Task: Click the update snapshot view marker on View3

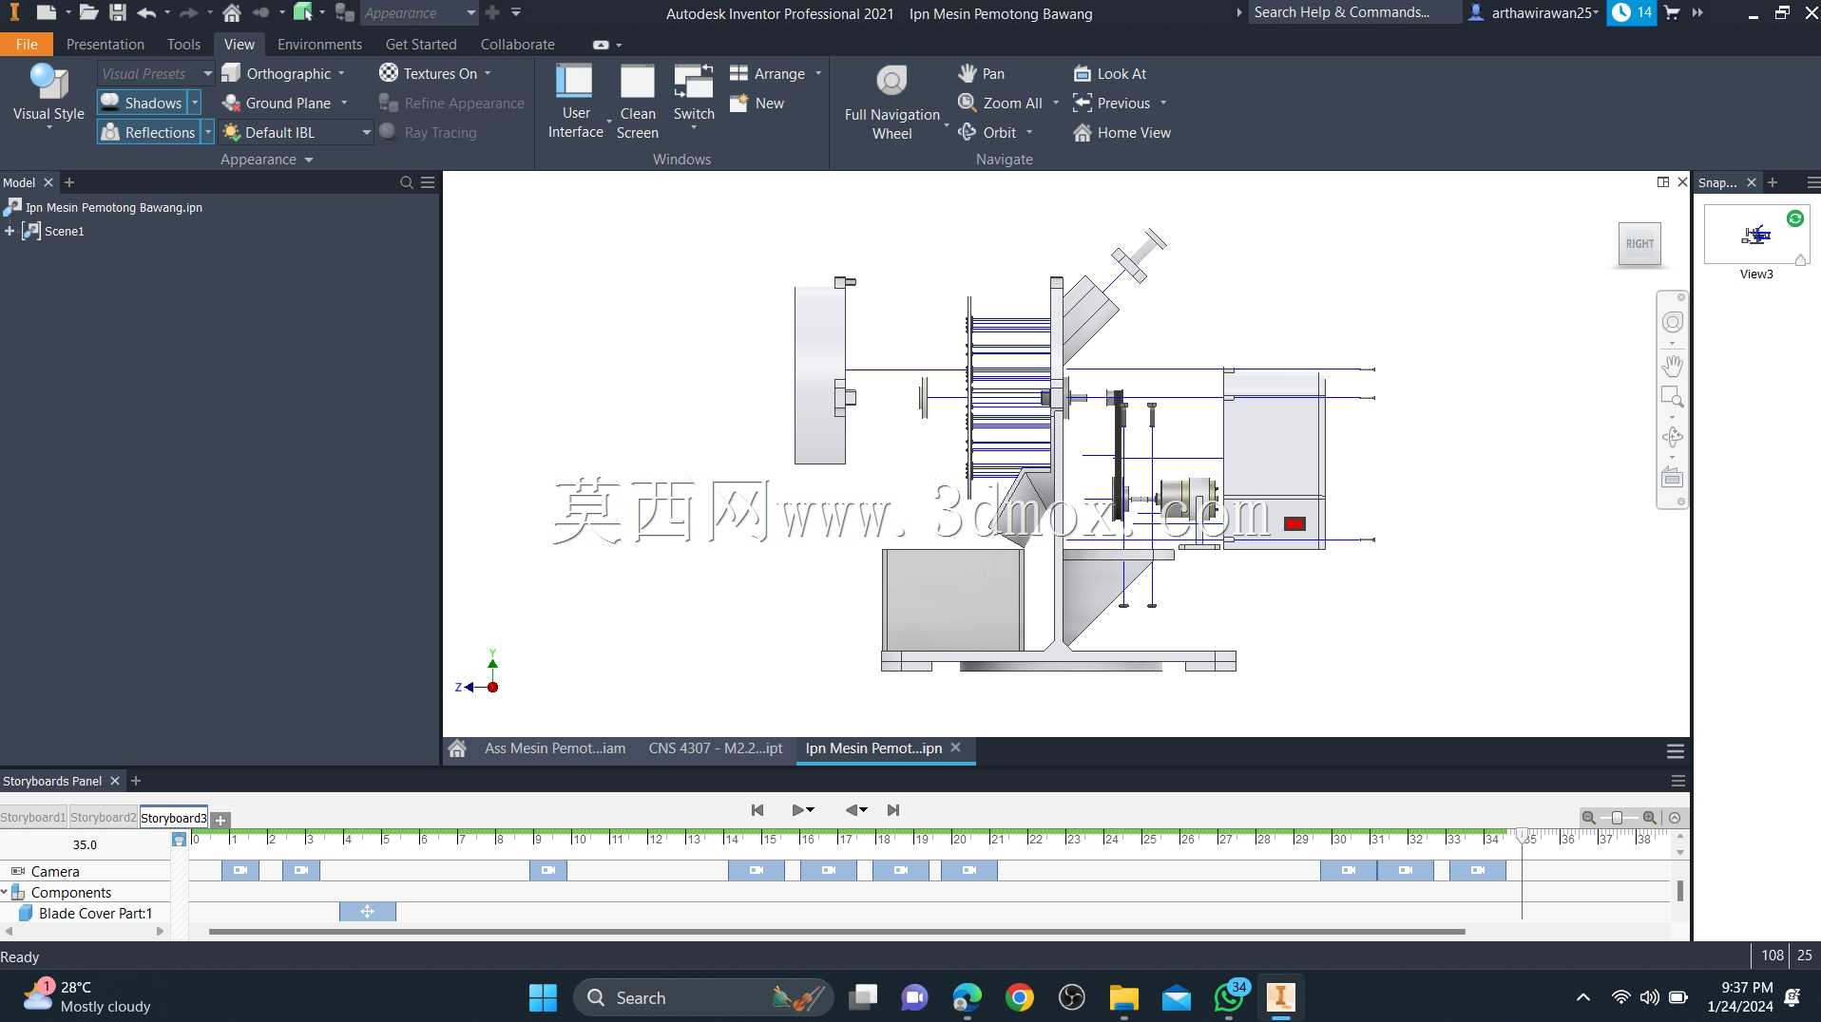Action: pos(1794,218)
